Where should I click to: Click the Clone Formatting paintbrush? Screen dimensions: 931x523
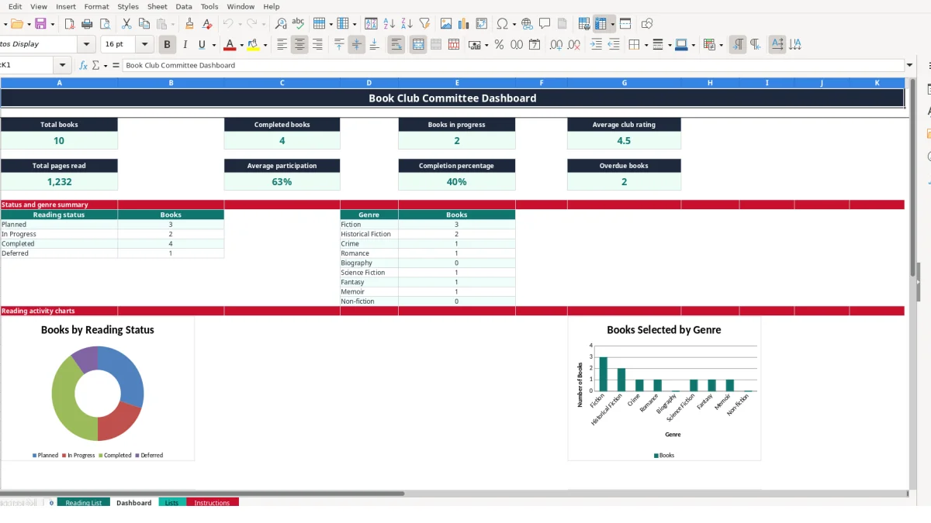pyautogui.click(x=190, y=24)
